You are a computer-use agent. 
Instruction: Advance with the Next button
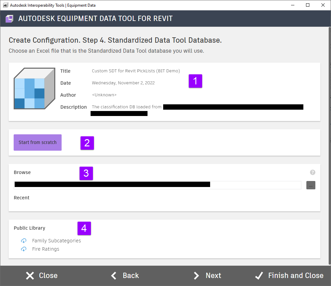[207, 276]
